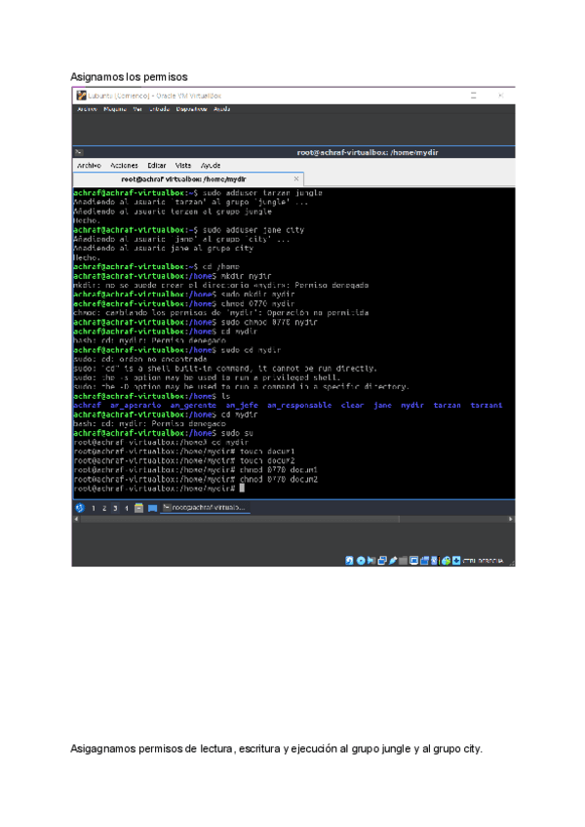Expand the terminal Editar menu
Image resolution: width=585 pixels, height=827 pixels.
(x=156, y=166)
